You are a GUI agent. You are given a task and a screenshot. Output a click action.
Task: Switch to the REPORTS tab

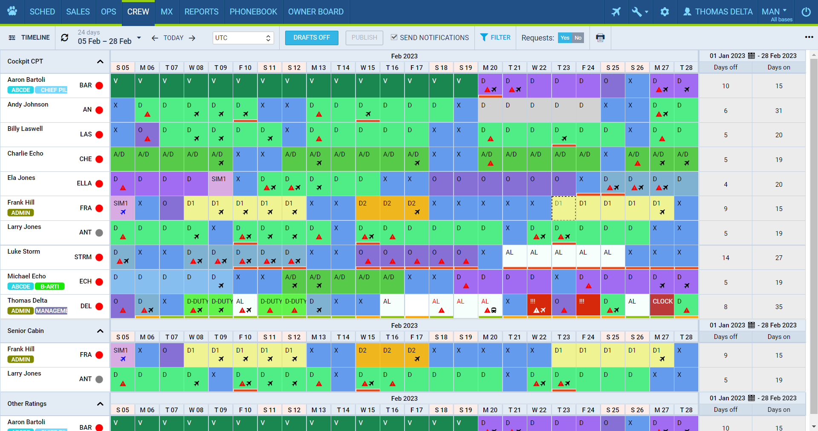coord(201,12)
